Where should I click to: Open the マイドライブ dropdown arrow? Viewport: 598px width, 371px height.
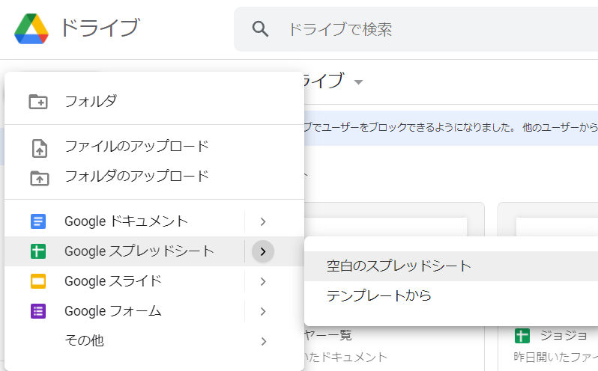[x=358, y=82]
